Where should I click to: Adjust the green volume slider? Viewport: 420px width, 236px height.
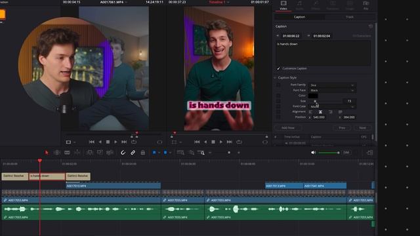click(x=329, y=153)
